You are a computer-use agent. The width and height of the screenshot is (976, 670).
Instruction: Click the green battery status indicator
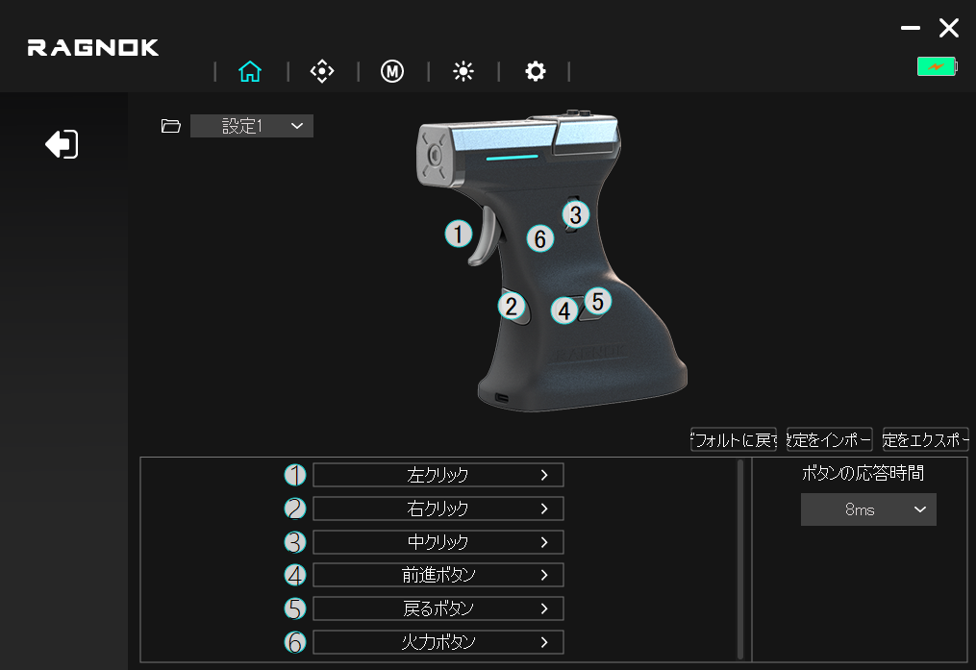[x=937, y=66]
